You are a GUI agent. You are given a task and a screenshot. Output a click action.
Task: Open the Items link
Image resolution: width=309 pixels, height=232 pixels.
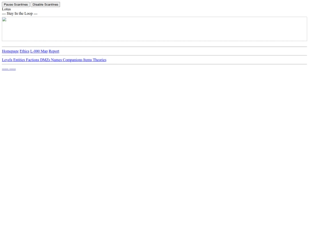click(x=88, y=60)
